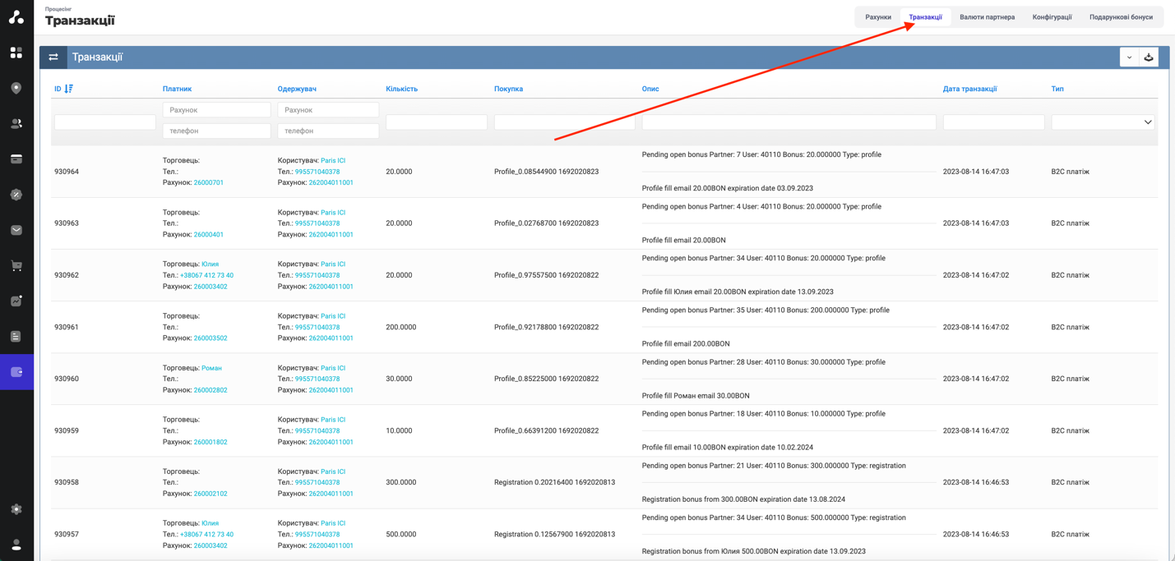Click the Одержувач Рахунок filter field

pos(328,110)
